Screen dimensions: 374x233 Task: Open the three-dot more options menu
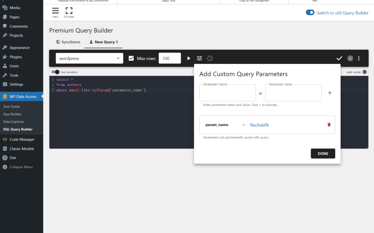[x=359, y=58]
